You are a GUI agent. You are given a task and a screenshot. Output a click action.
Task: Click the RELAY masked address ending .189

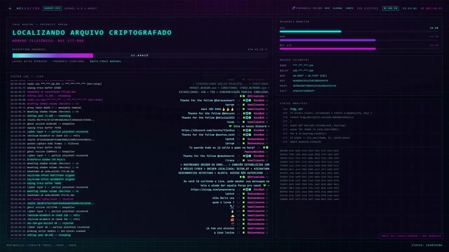coord(303,70)
